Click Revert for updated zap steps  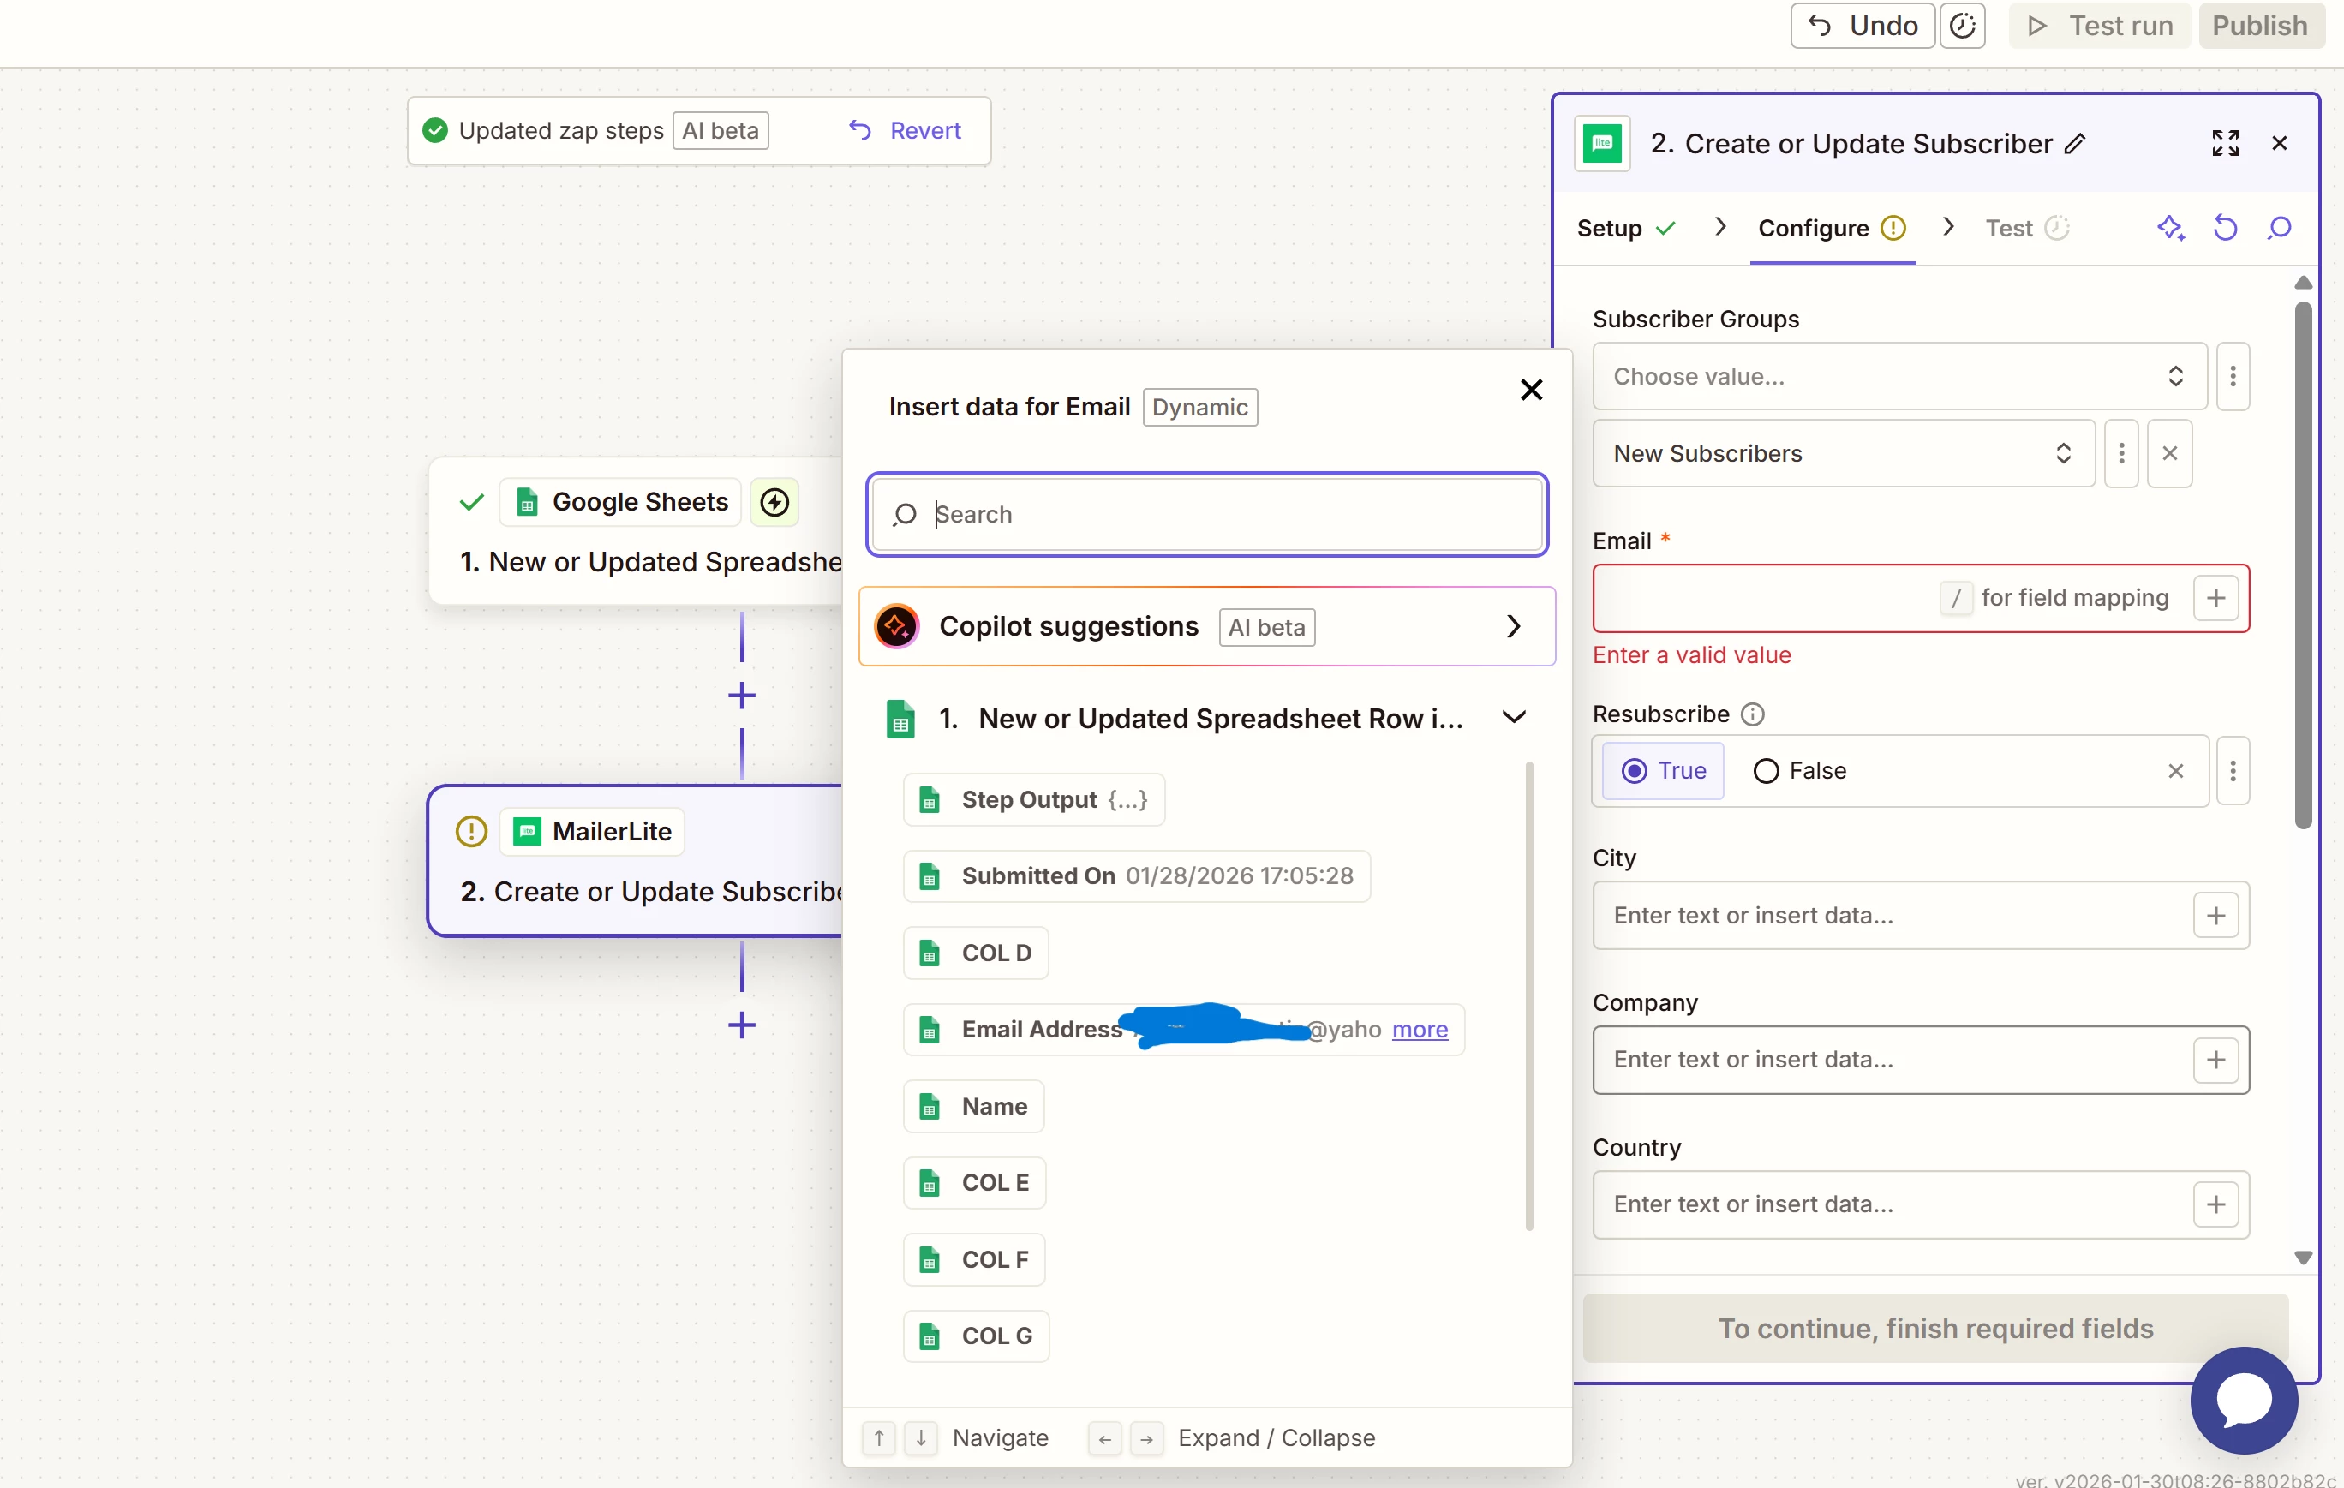click(x=906, y=130)
